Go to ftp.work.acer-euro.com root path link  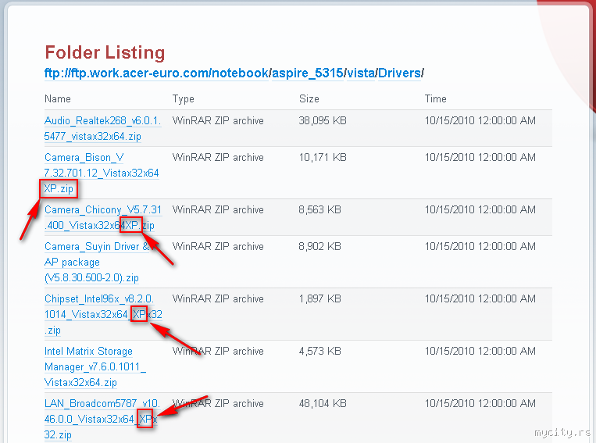(x=156, y=73)
